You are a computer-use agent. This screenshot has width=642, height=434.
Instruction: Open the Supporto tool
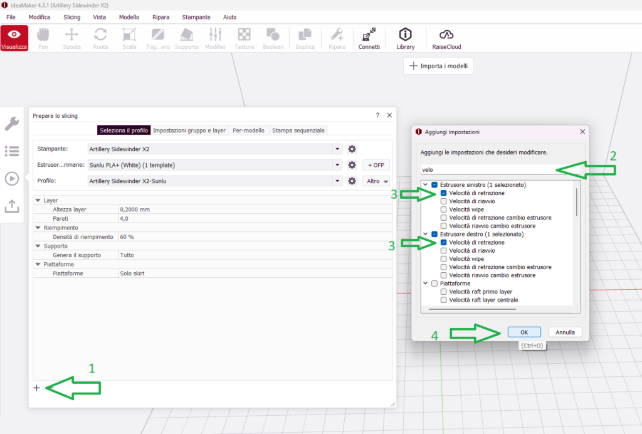click(187, 38)
